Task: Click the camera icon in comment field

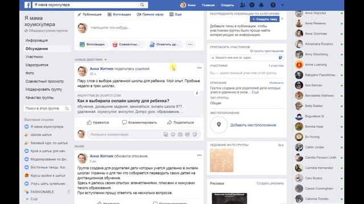Action: pyautogui.click(x=180, y=134)
